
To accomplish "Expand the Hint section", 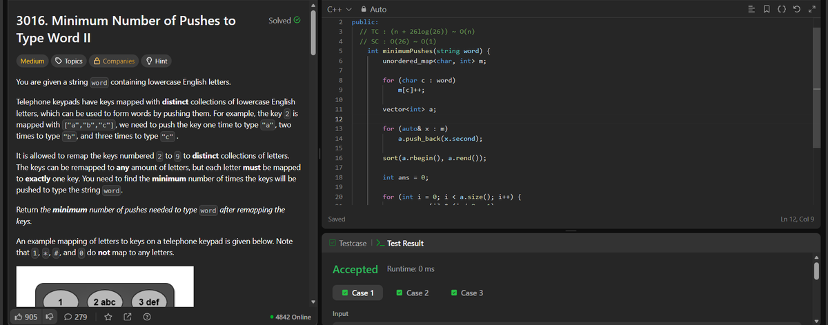I will point(155,61).
